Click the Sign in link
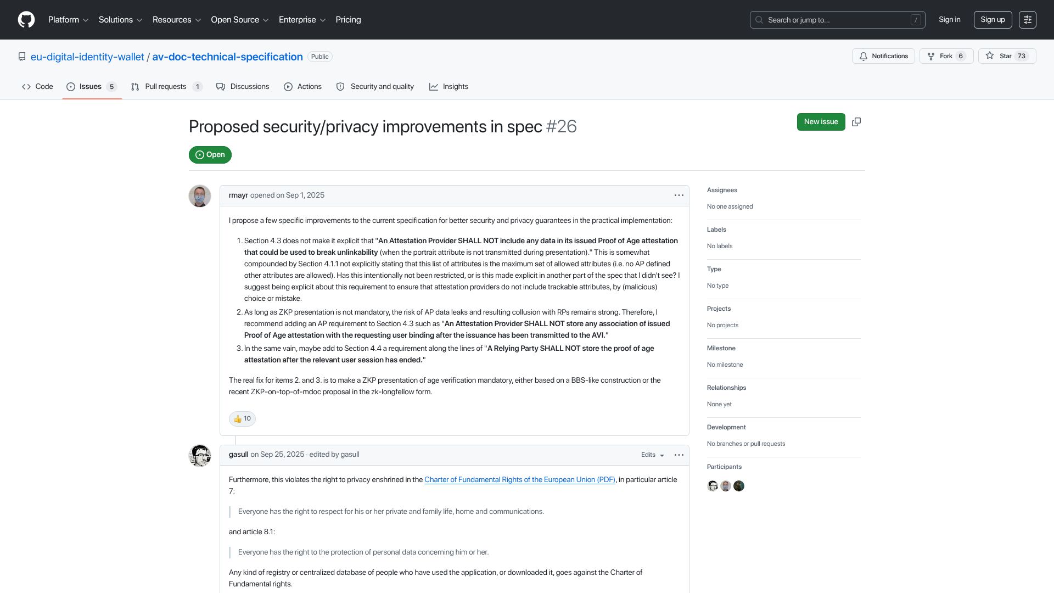The height and width of the screenshot is (593, 1054). [x=949, y=20]
